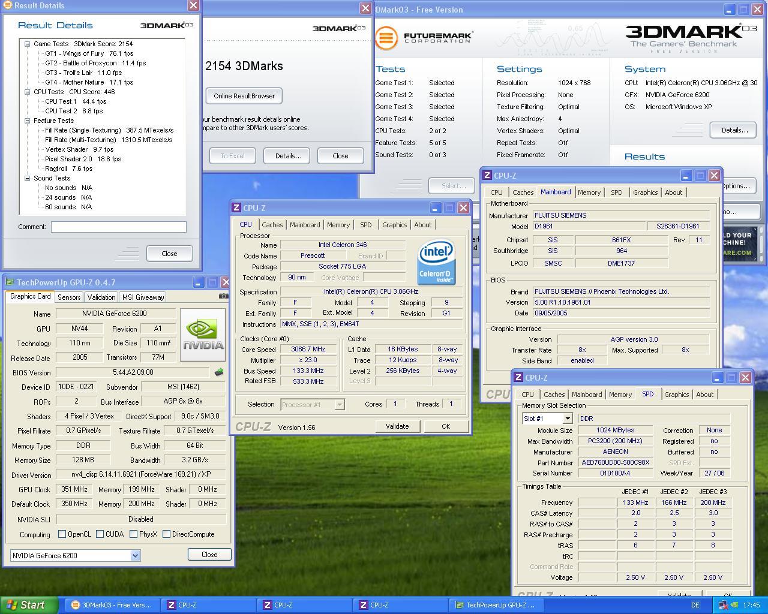Close the 3DMark score dialog with X
Viewport: 768px width, 614px height.
365,8
